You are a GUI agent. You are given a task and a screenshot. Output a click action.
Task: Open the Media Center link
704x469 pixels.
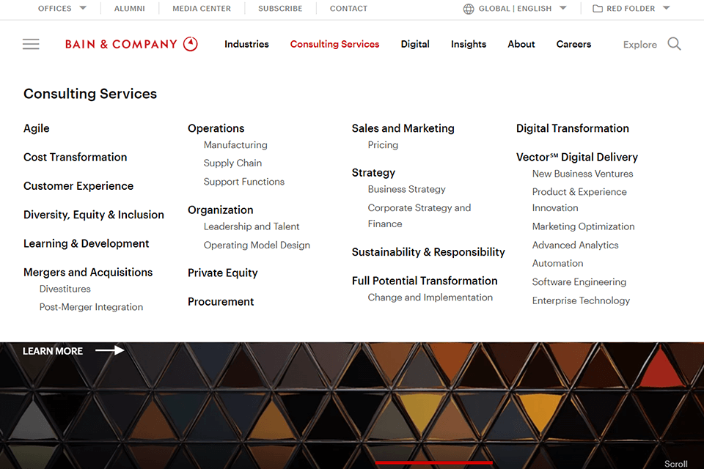coord(202,9)
